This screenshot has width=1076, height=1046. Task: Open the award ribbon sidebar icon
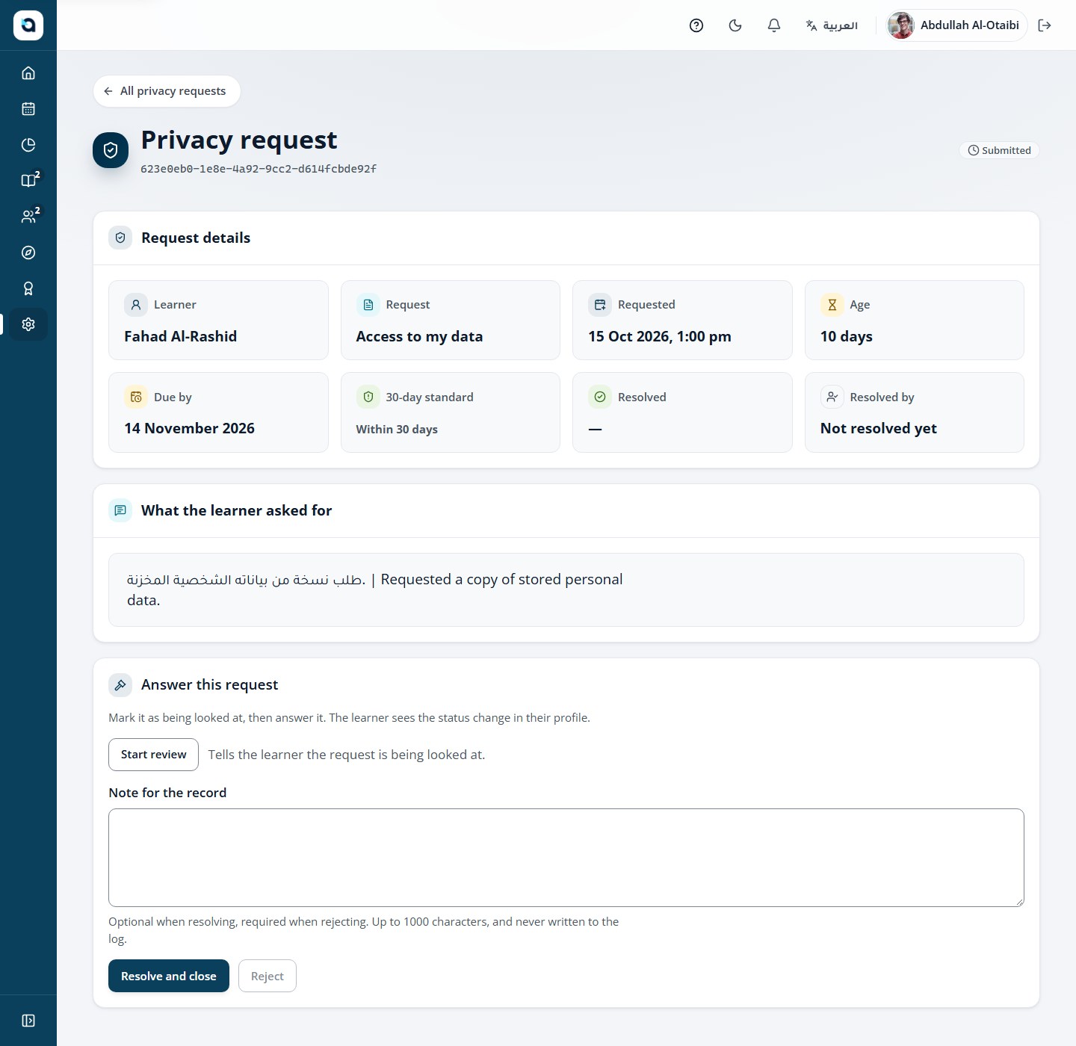tap(28, 288)
